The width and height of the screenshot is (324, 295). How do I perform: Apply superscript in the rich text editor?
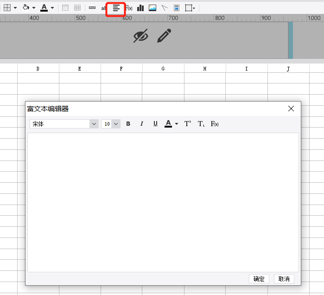pos(188,124)
